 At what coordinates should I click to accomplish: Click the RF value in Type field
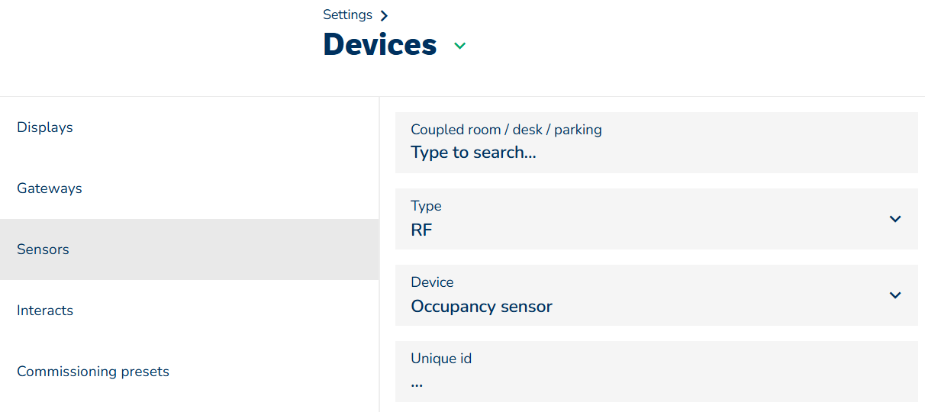421,230
